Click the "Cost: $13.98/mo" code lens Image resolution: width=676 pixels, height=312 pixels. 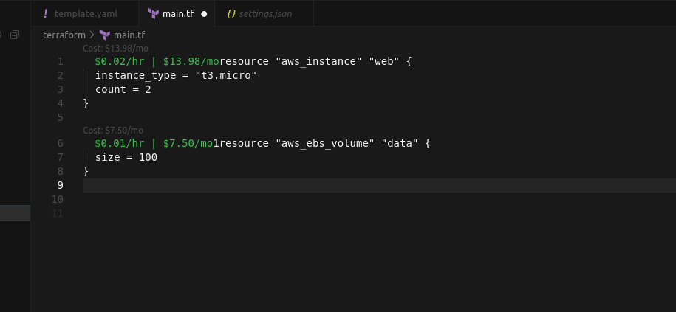click(115, 48)
